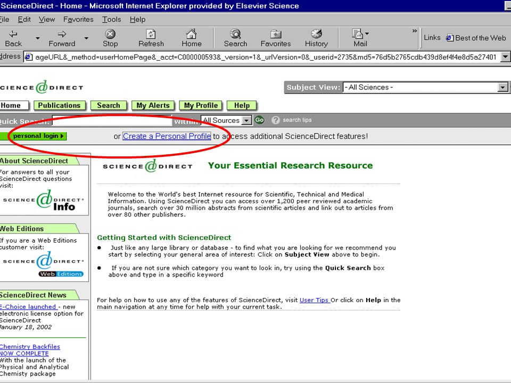Open the Back history dropdown arrow
Screen dimensions: 511x383
37,38
